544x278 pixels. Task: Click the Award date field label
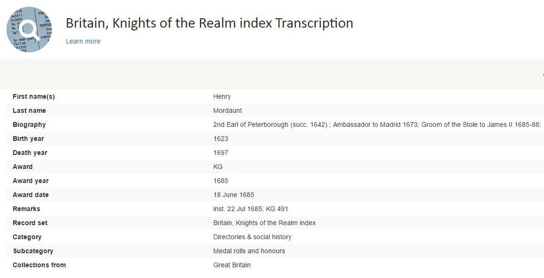(31, 195)
